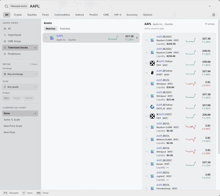
Task: Click the enter key Open hint icon
Action: coord(24,193)
